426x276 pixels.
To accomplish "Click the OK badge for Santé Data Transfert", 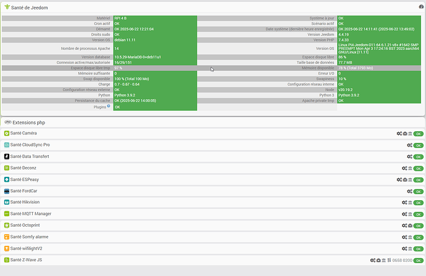I will pos(419,156).
